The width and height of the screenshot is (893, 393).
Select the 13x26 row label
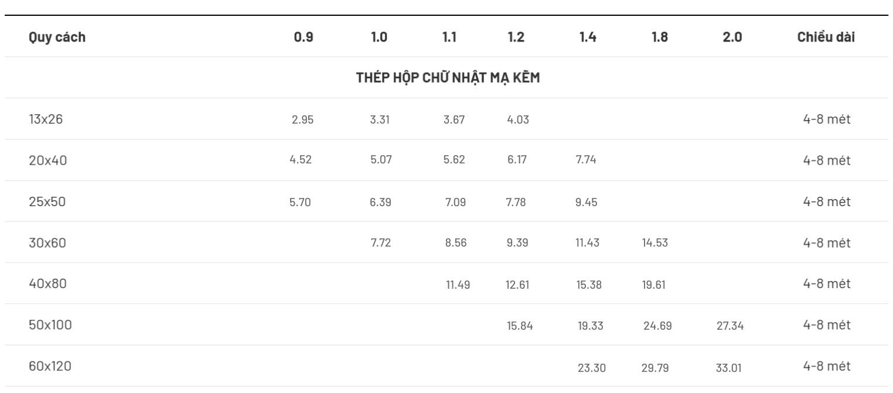coord(45,119)
